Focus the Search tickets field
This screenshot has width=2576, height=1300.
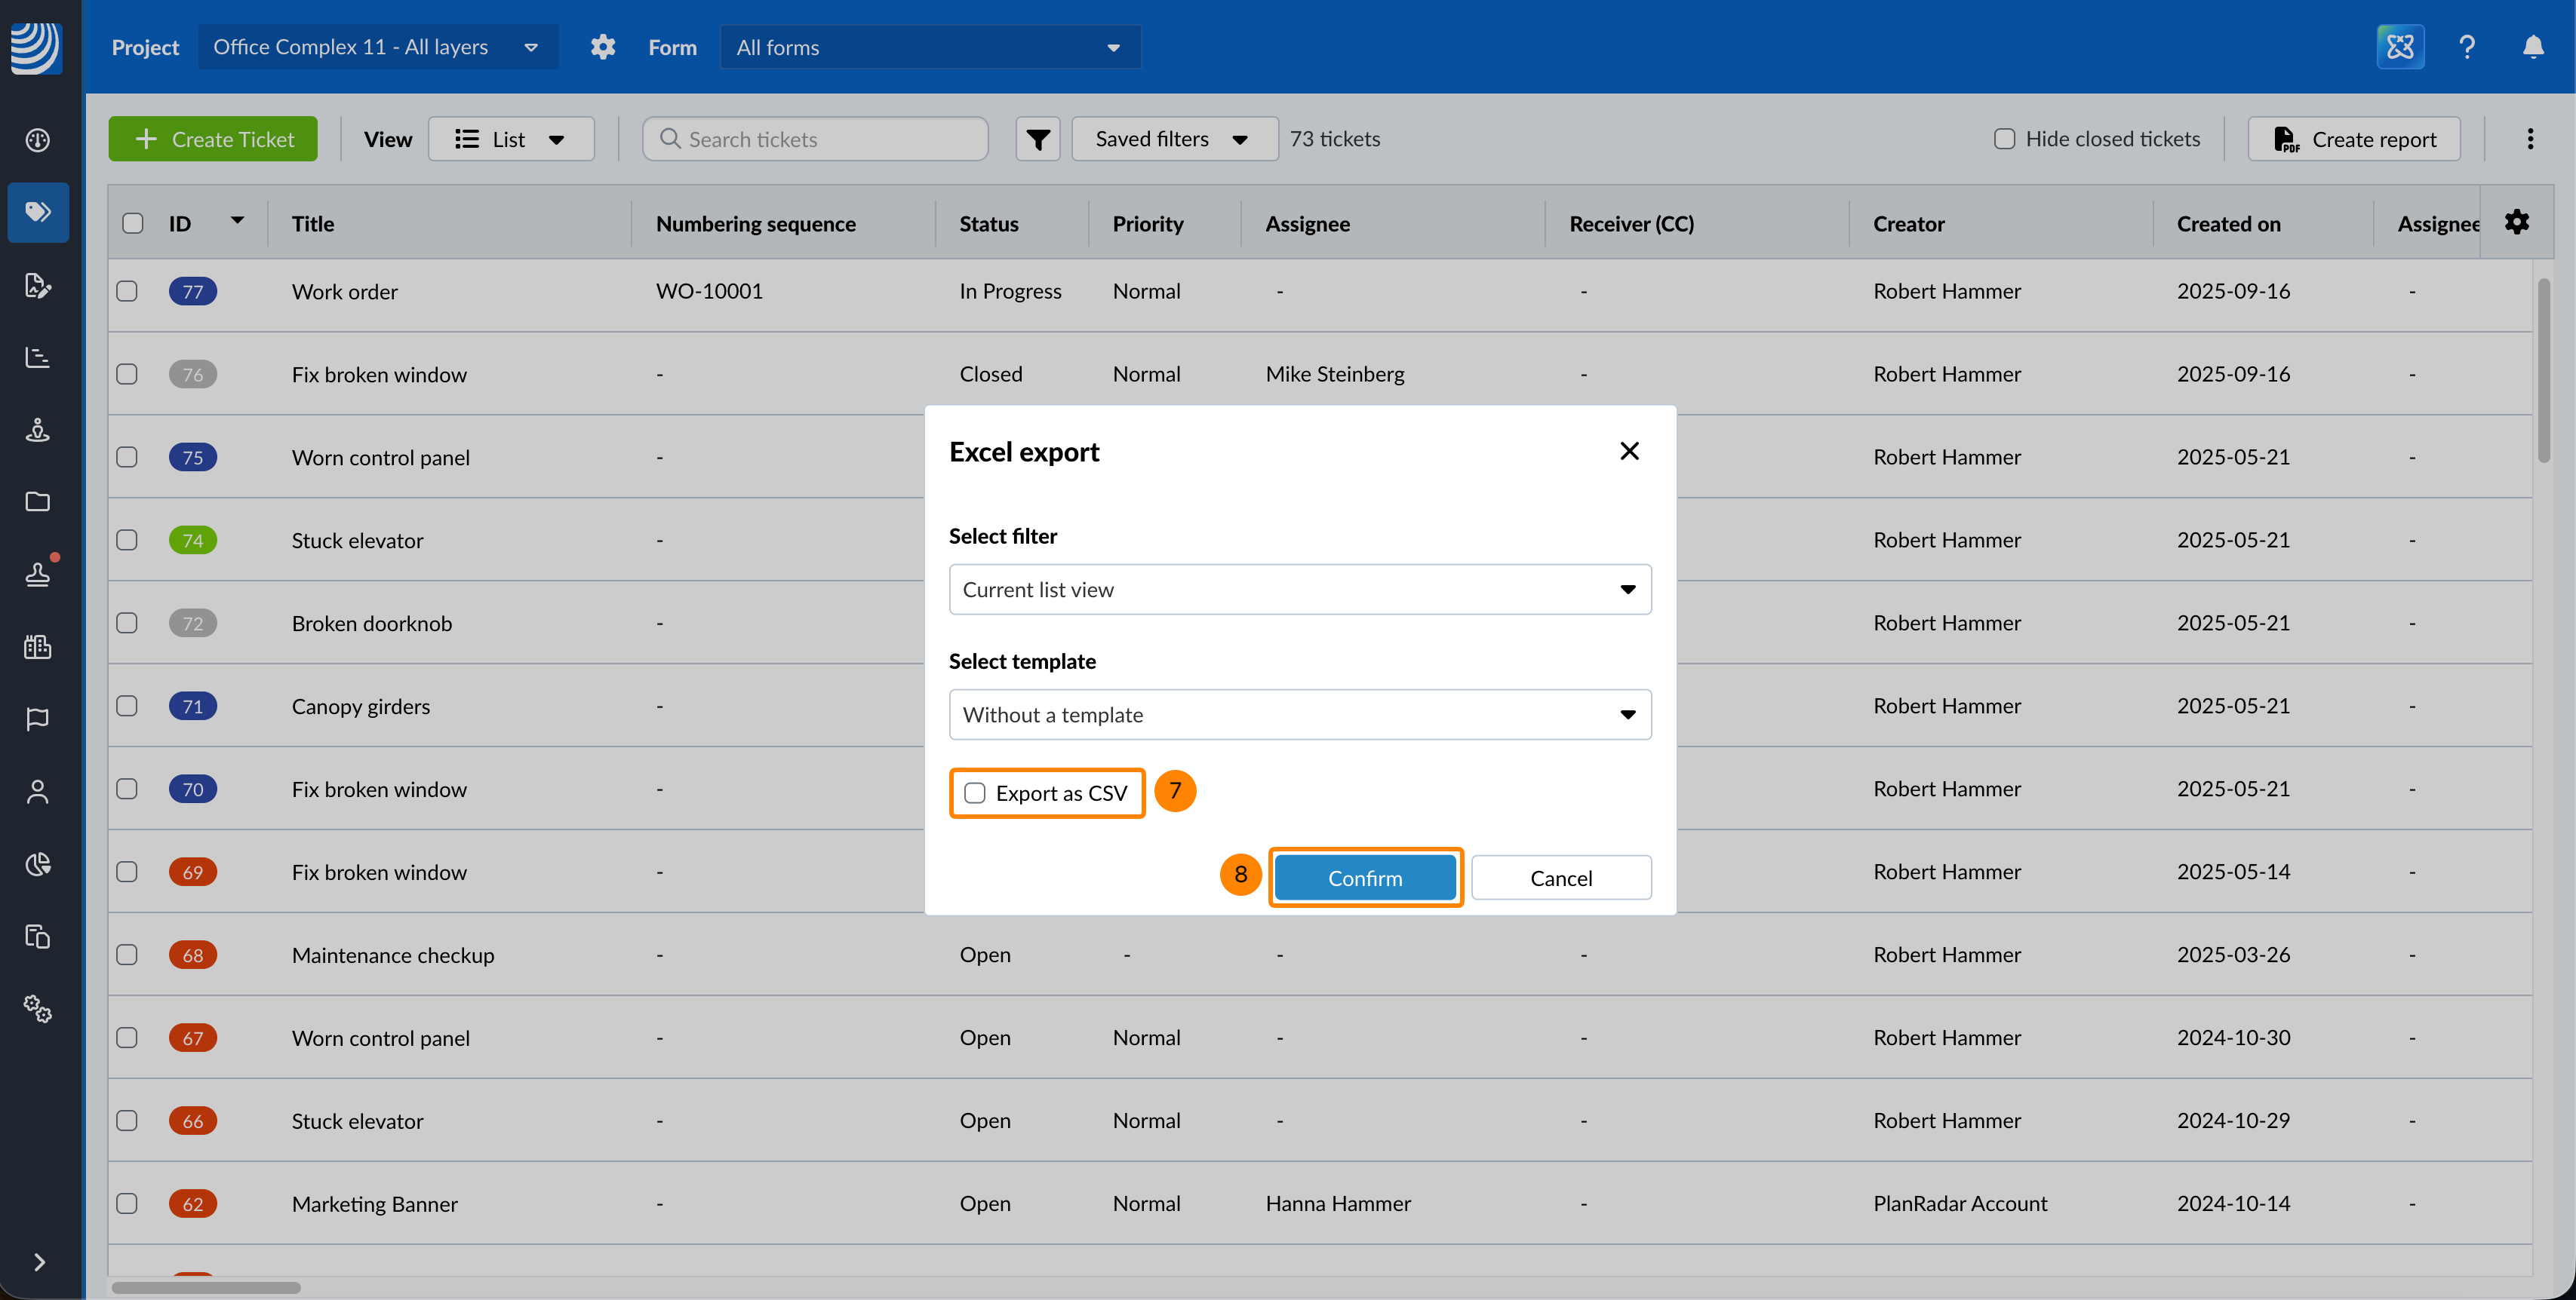click(816, 139)
